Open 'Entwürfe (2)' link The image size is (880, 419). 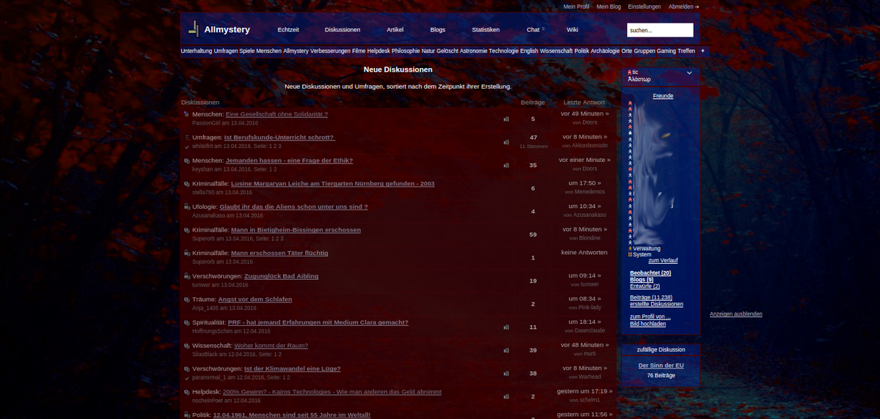tap(645, 286)
